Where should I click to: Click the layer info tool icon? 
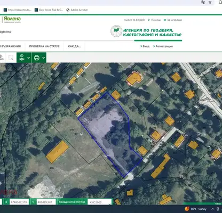22,58
